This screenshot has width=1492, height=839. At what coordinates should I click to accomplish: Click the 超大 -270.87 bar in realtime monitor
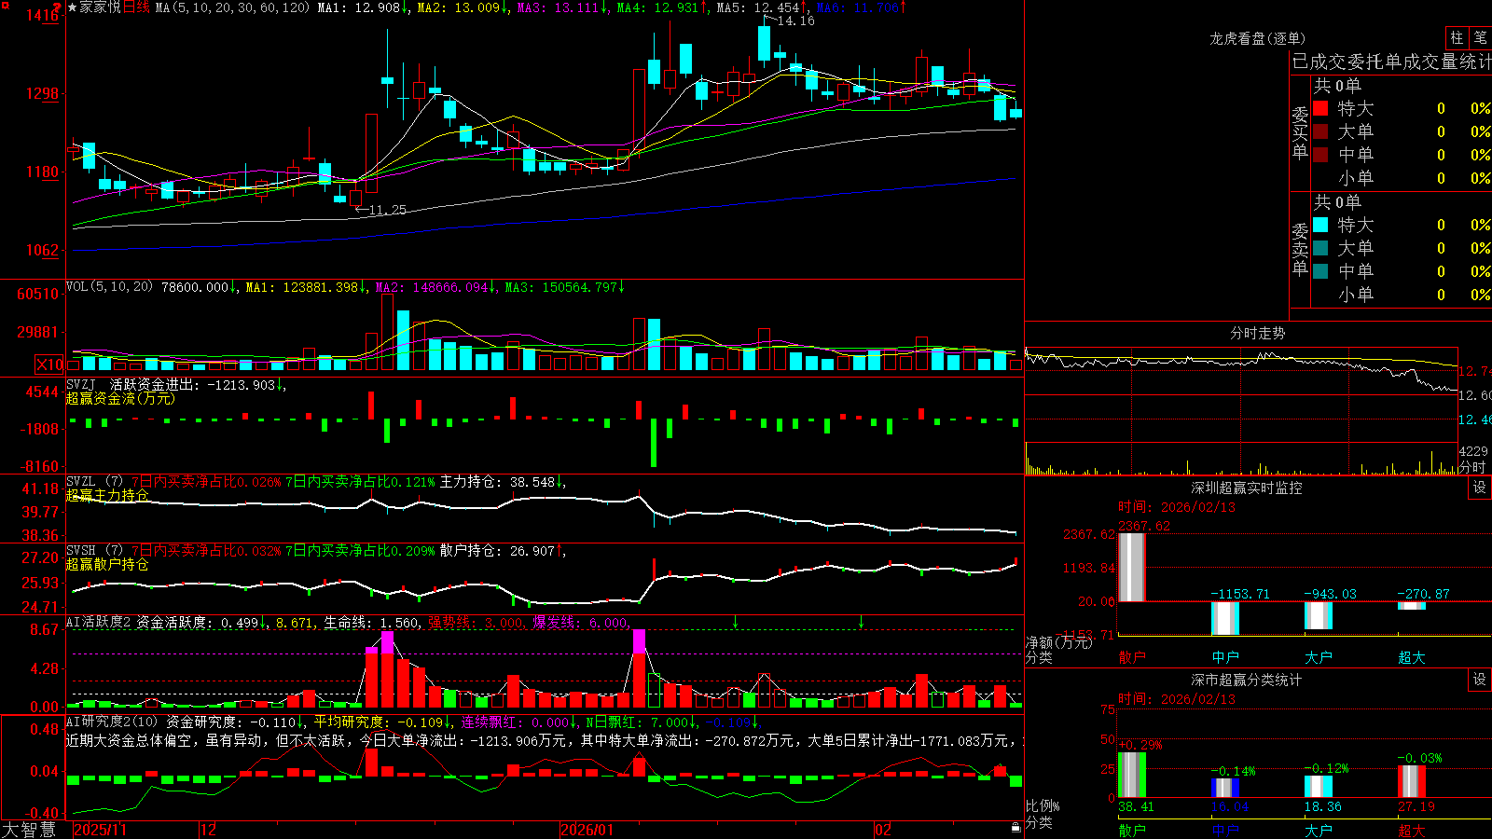click(1412, 606)
